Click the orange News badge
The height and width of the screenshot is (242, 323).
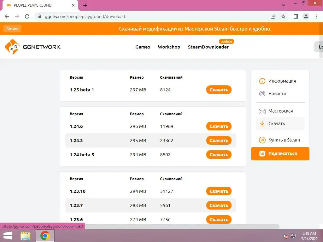[12, 29]
